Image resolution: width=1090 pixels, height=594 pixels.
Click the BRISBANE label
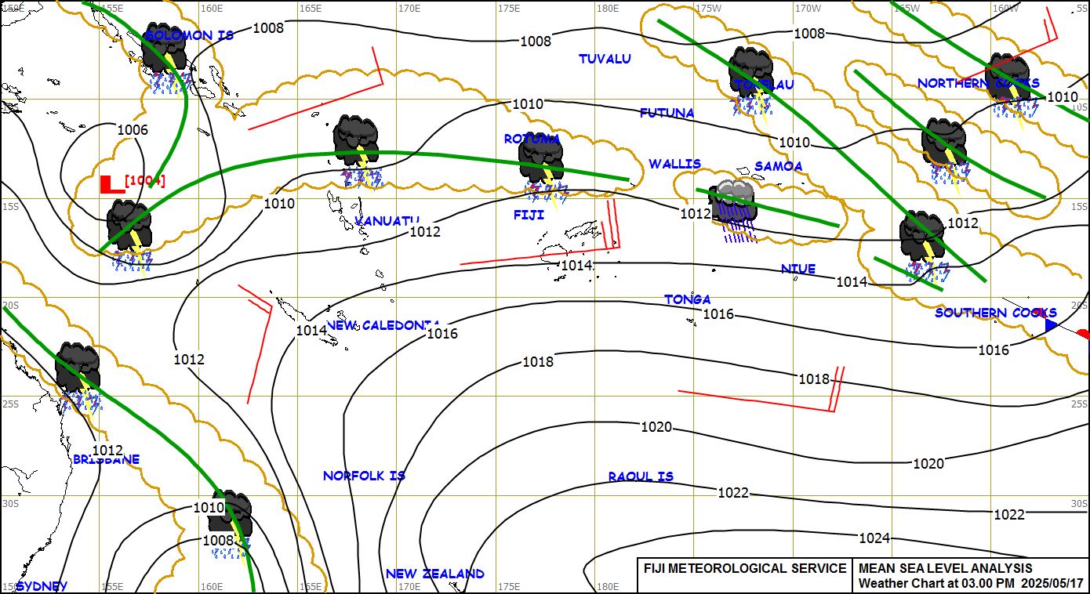point(106,459)
